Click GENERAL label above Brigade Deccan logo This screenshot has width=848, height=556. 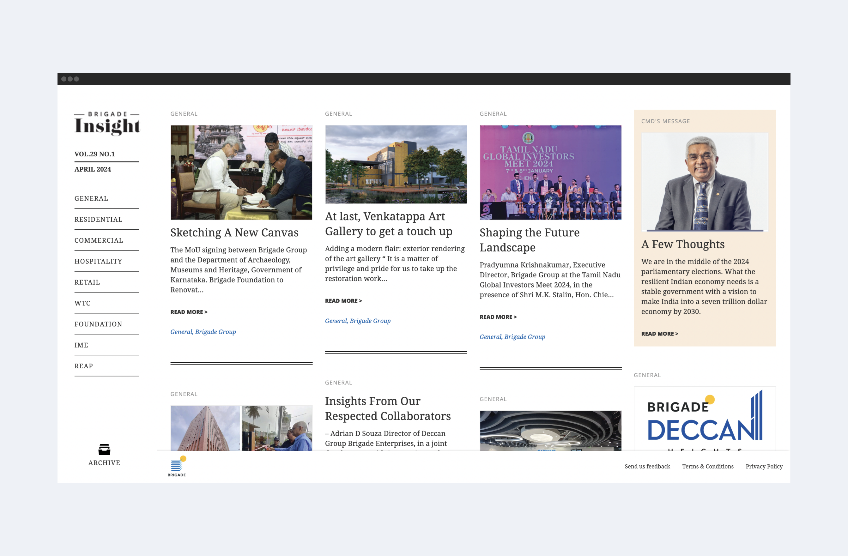647,375
